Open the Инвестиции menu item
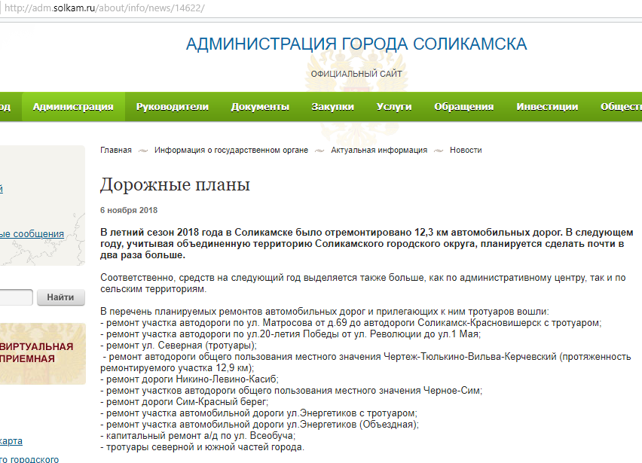 [547, 107]
